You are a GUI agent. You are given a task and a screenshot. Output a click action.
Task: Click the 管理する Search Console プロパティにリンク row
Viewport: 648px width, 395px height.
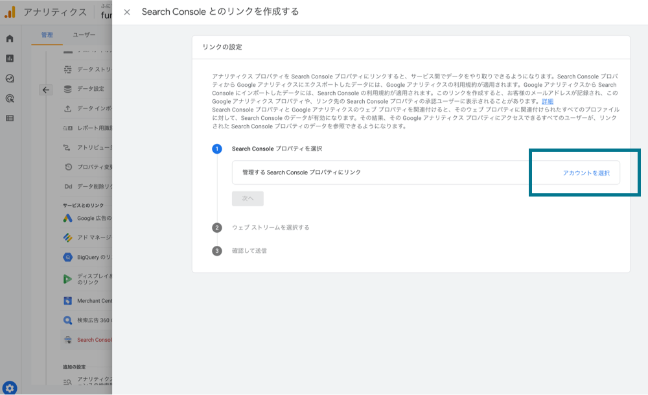tap(426, 173)
